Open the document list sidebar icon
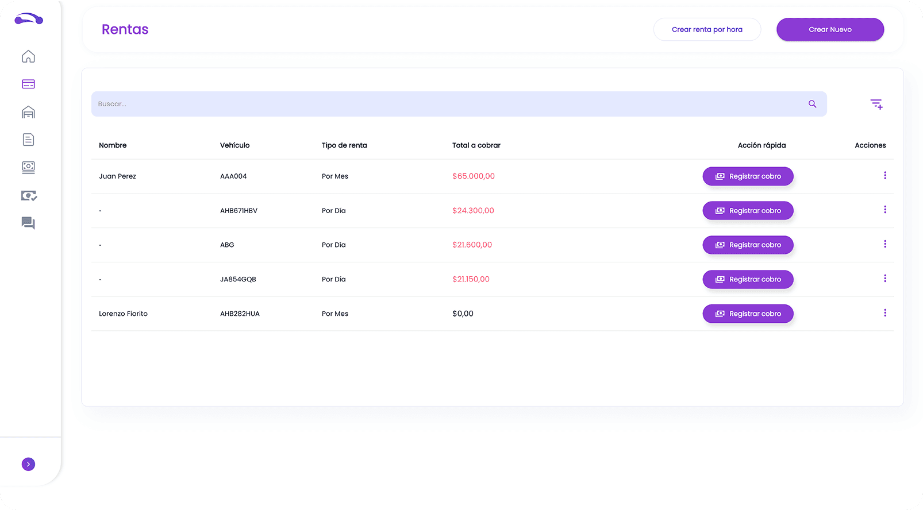The height and width of the screenshot is (510, 923). pyautogui.click(x=28, y=140)
